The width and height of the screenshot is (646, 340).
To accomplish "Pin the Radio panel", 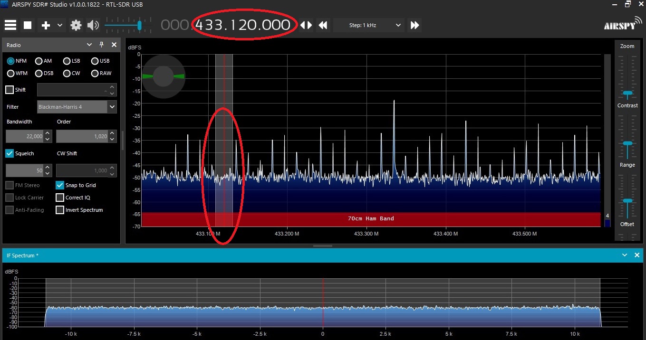I will [x=101, y=45].
